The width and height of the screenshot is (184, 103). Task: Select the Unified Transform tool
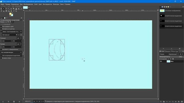[x=14, y=9]
